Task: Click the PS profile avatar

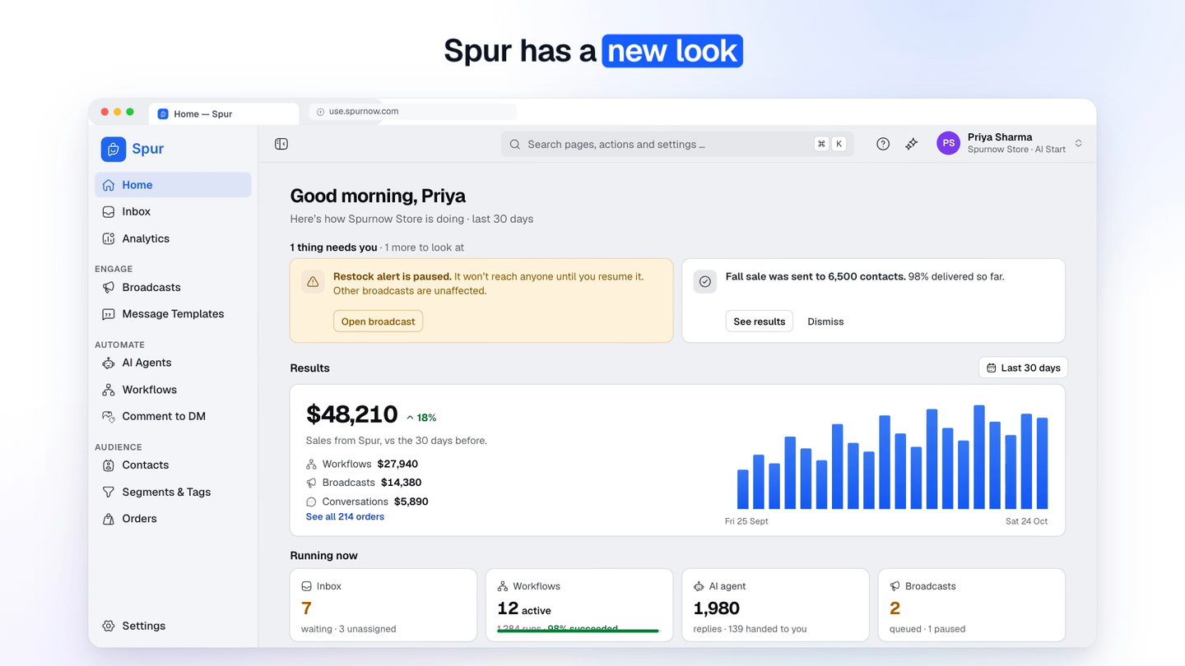Action: tap(948, 143)
